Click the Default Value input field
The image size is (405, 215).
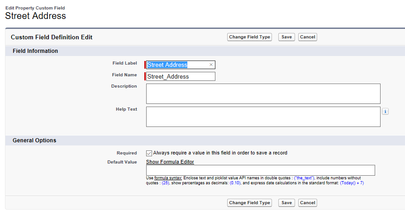pyautogui.click(x=260, y=170)
